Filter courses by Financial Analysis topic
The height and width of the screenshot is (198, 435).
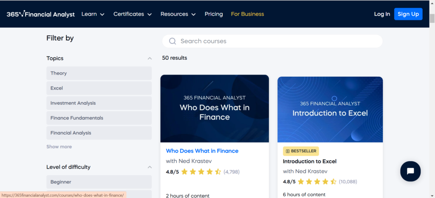(99, 133)
